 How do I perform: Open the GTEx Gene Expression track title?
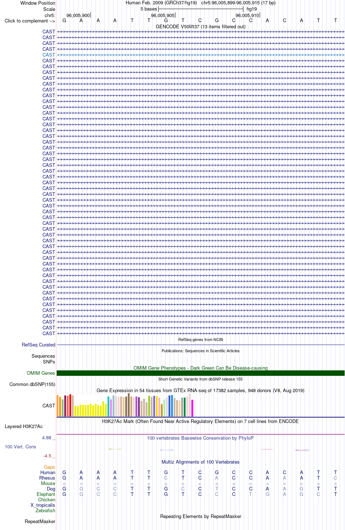[x=200, y=391]
